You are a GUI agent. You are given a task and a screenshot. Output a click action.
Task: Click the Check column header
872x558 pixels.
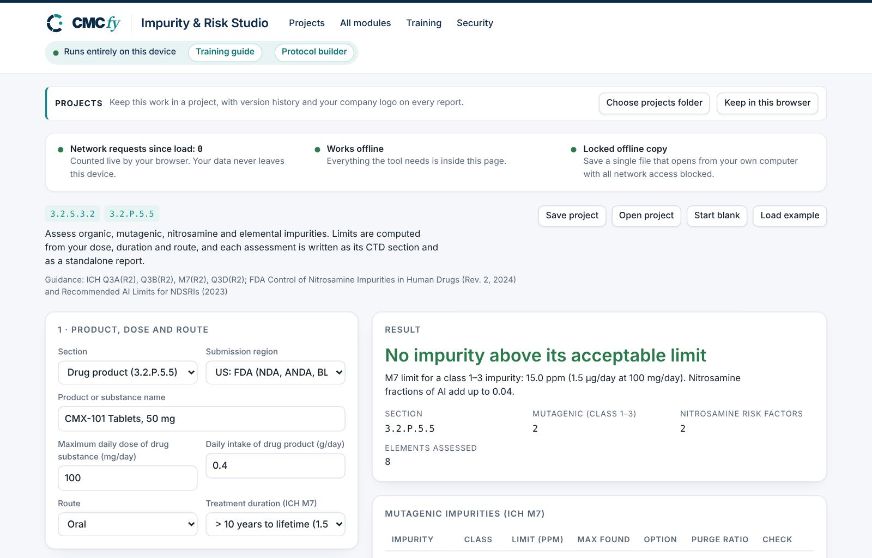[777, 539]
